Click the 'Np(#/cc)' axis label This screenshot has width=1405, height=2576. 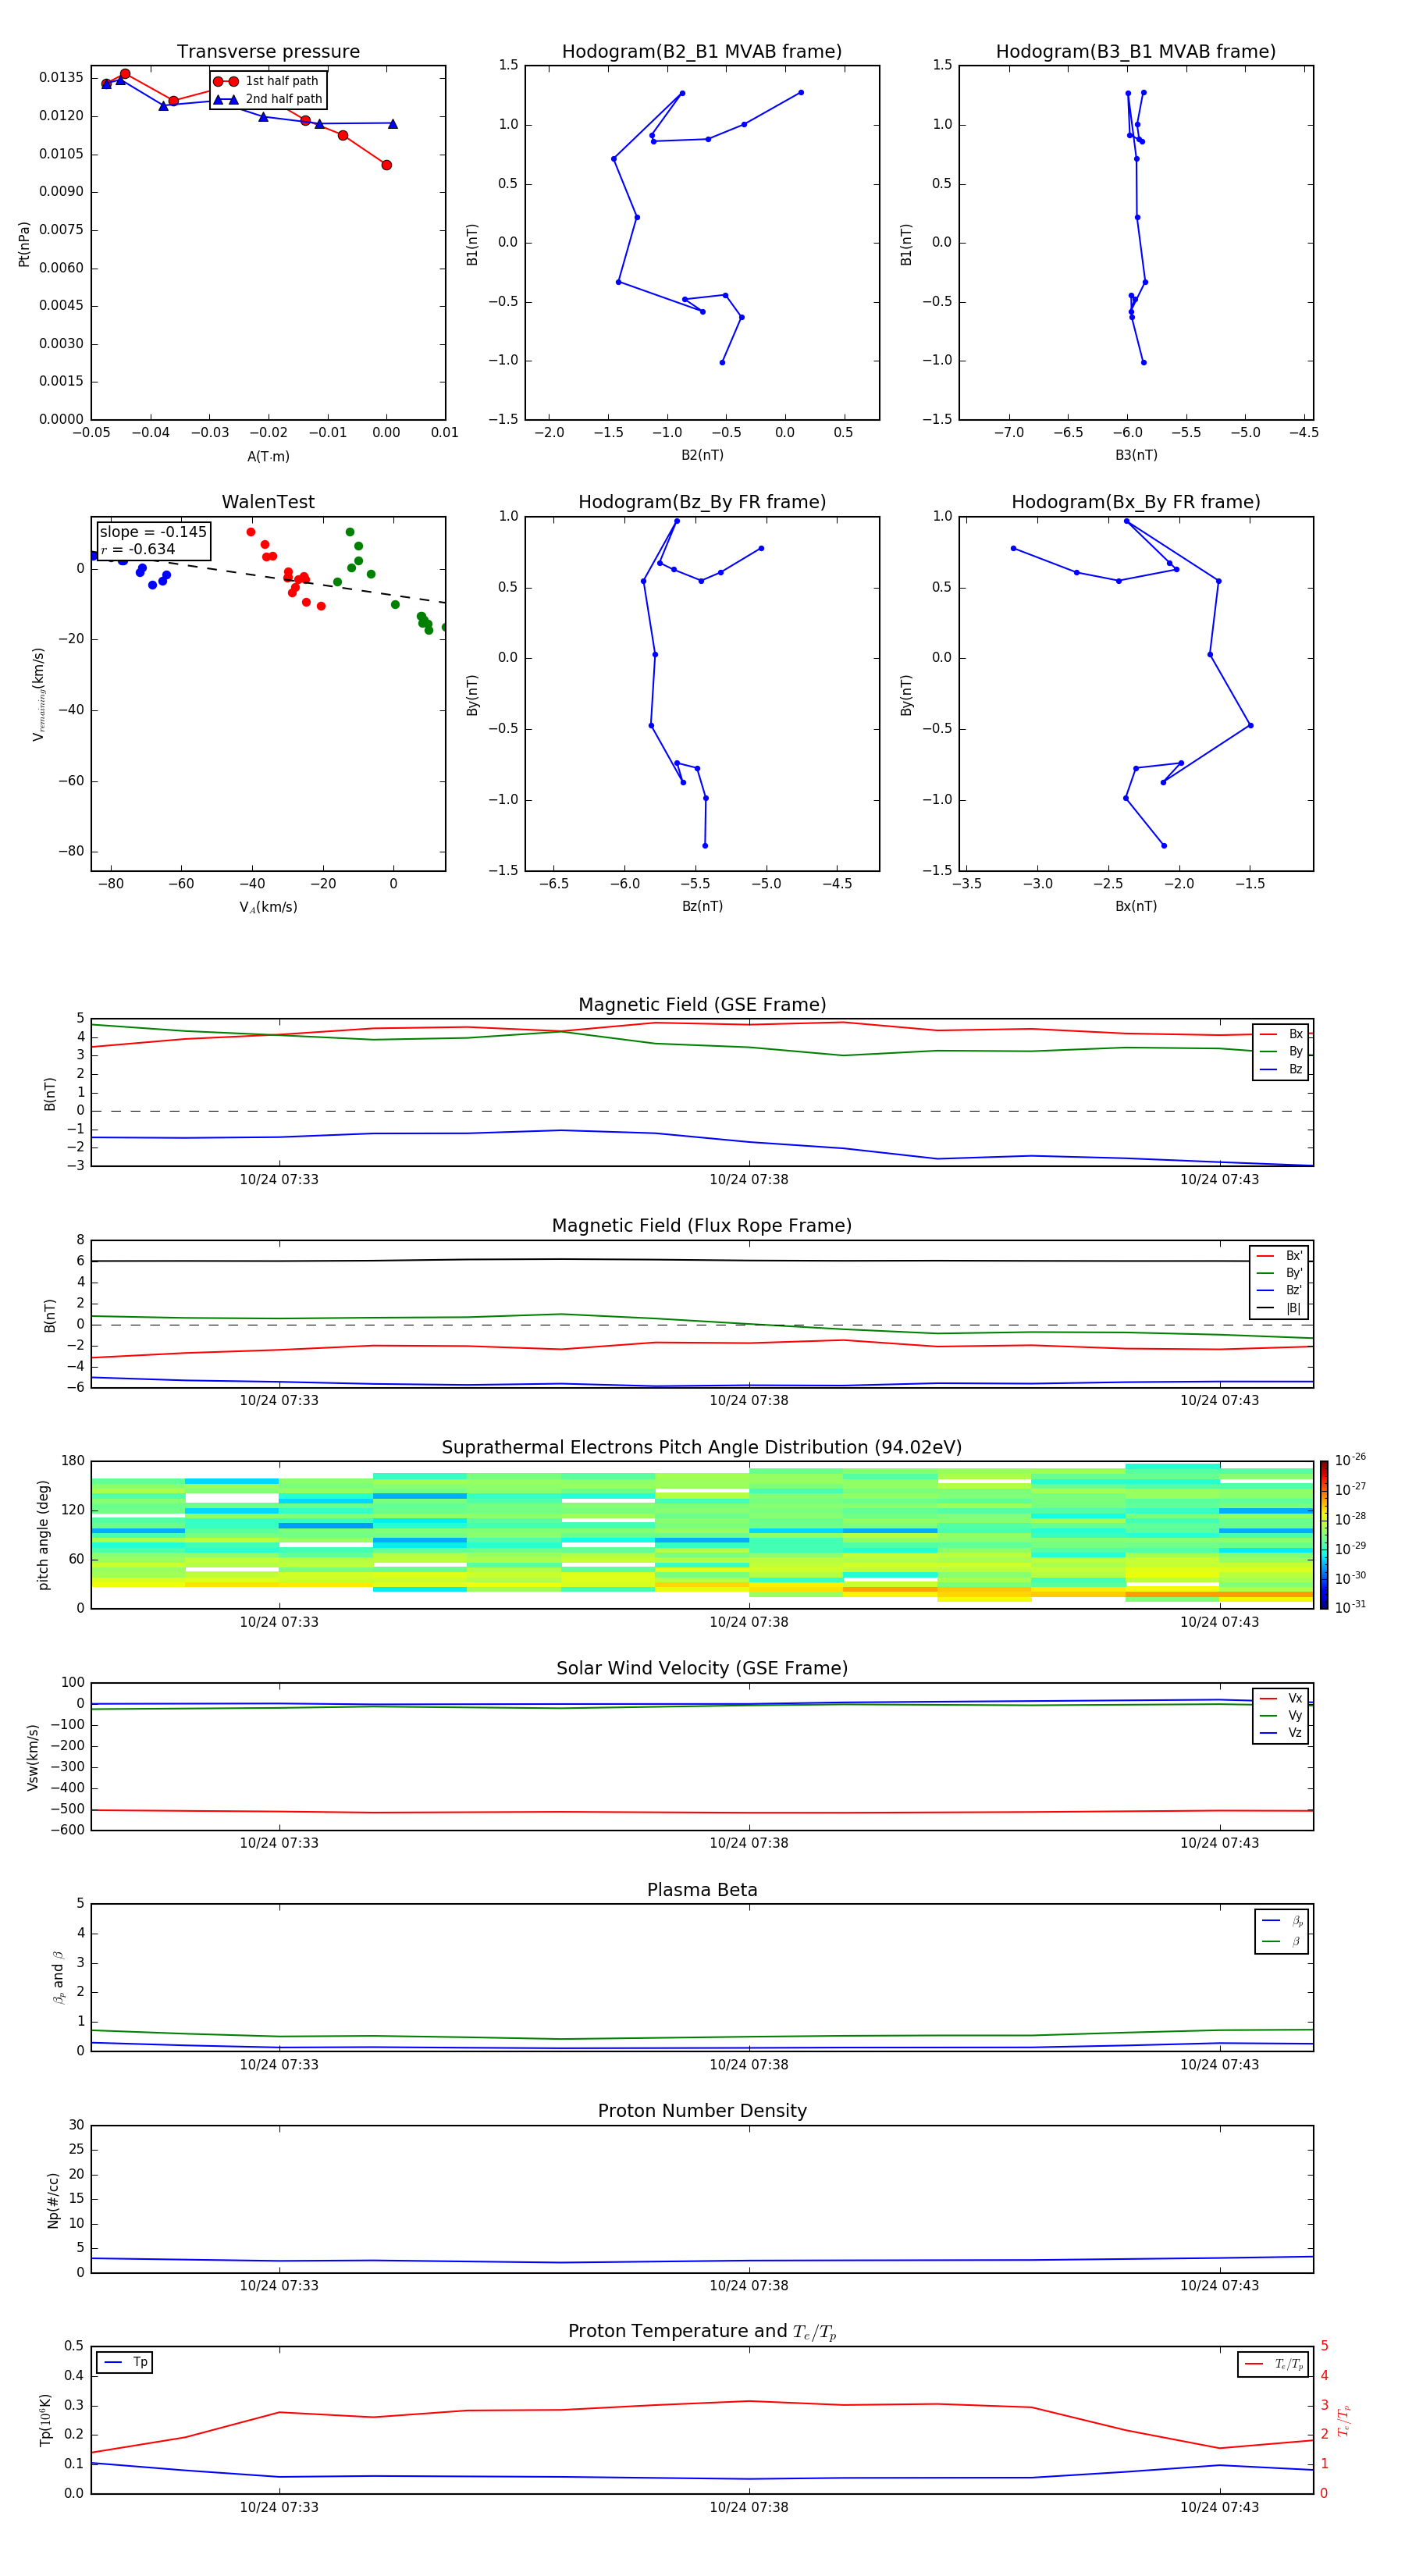(53, 2200)
